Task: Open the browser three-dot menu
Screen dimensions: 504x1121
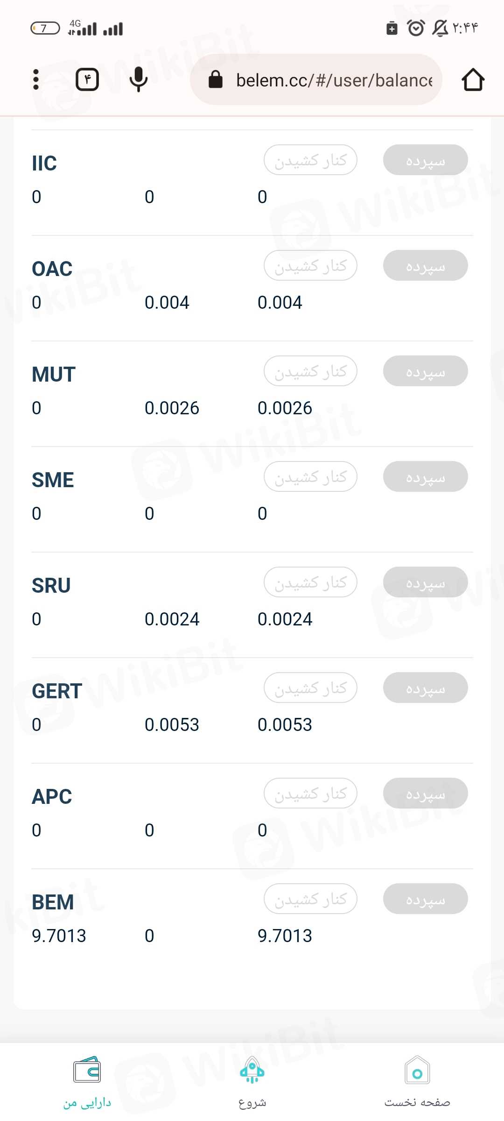Action: coord(36,79)
